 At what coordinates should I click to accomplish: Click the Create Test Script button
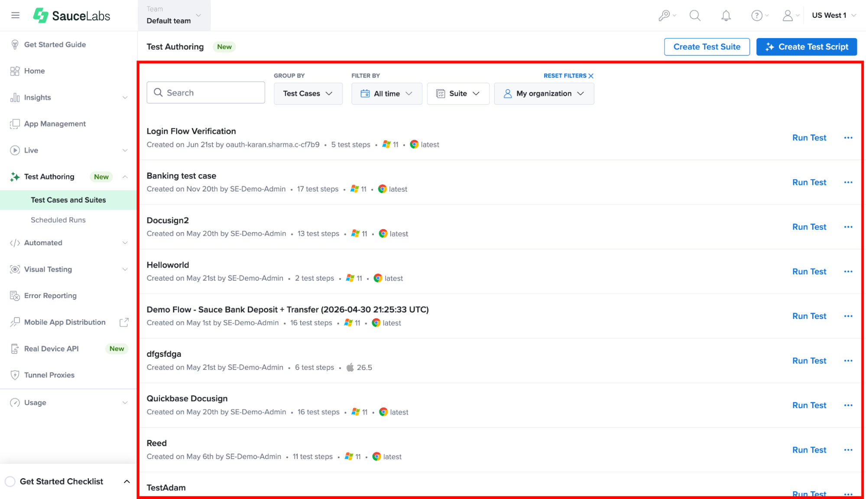click(807, 47)
